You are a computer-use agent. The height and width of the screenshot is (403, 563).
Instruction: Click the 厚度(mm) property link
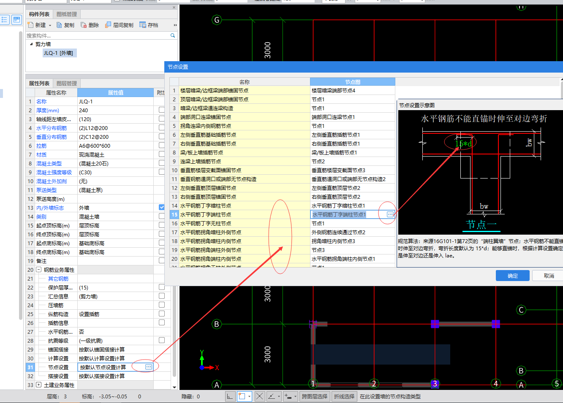point(48,110)
